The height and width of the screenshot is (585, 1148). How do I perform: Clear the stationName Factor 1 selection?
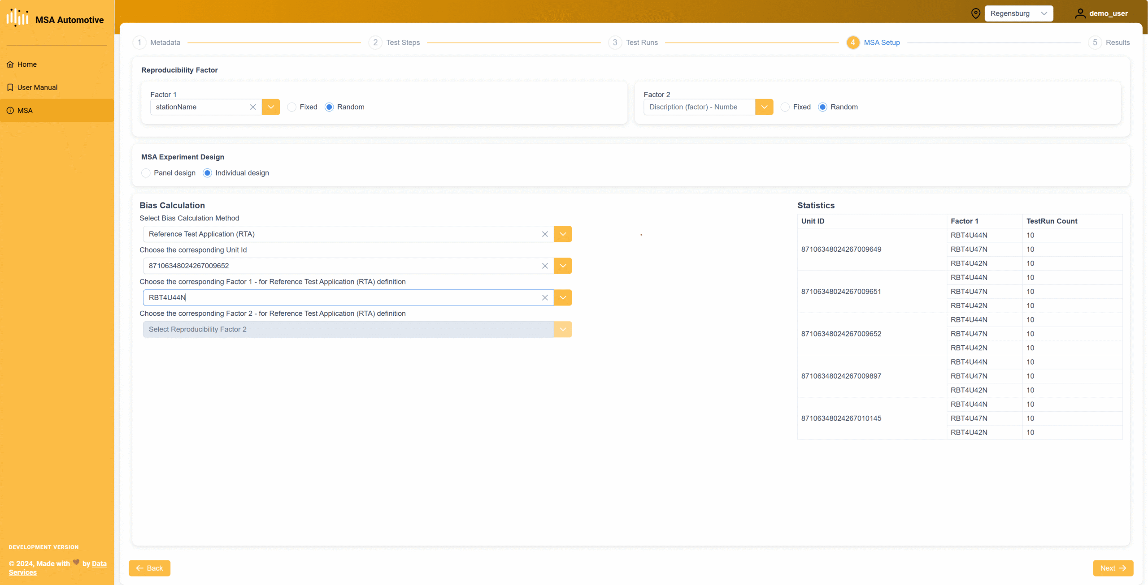pos(253,107)
